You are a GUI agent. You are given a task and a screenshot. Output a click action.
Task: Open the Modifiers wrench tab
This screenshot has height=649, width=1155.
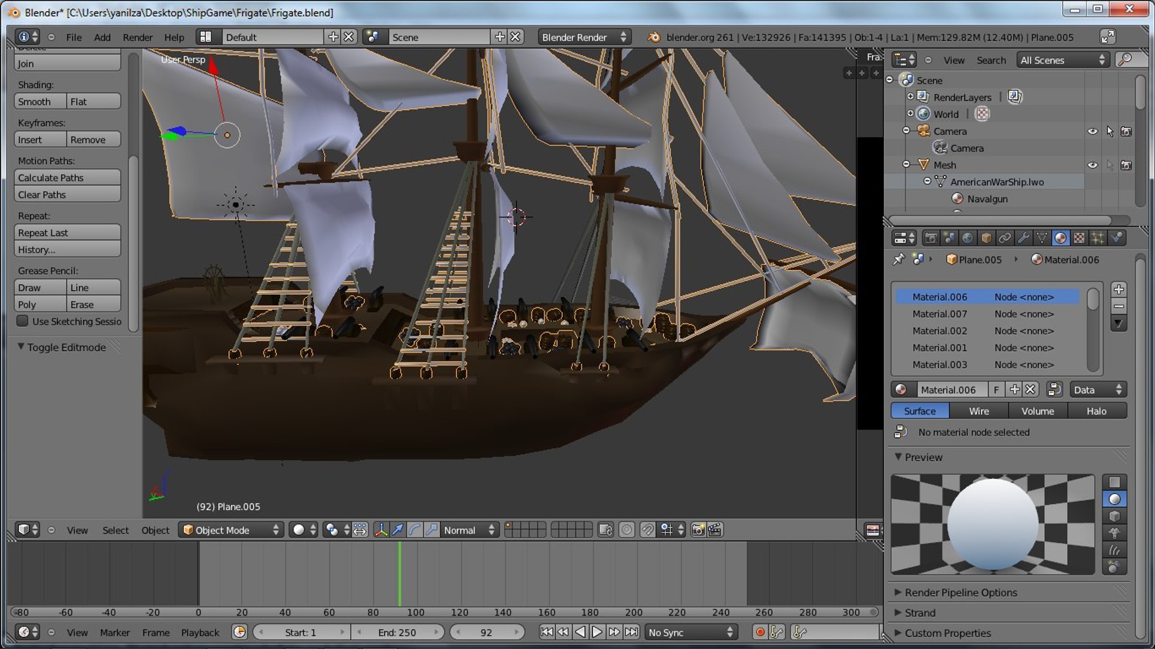(1023, 238)
